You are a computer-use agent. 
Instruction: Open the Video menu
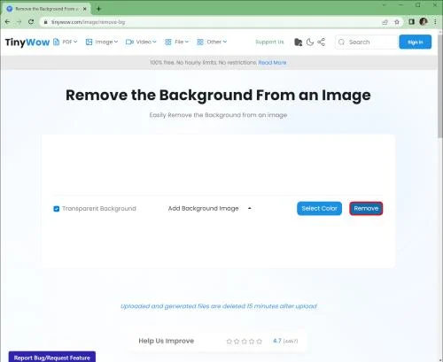point(141,42)
